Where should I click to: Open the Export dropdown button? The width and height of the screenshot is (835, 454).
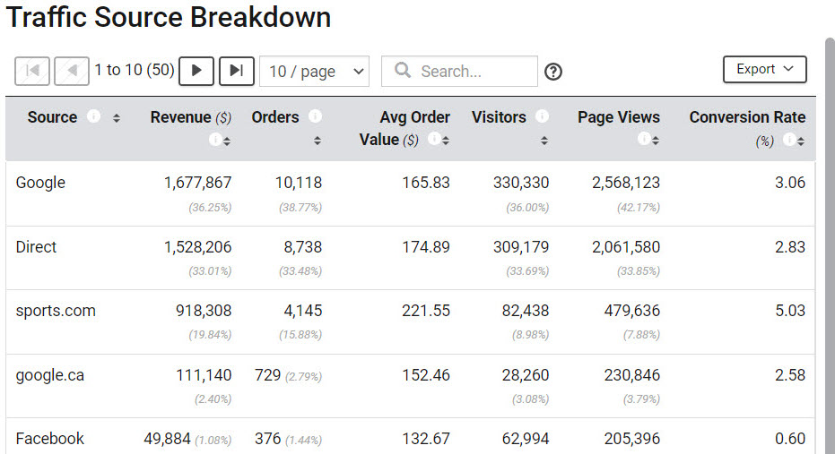765,69
